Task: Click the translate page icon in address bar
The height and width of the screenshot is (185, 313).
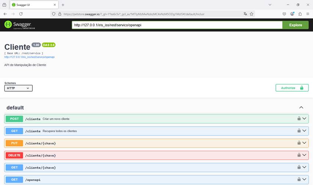Action: click(245, 14)
